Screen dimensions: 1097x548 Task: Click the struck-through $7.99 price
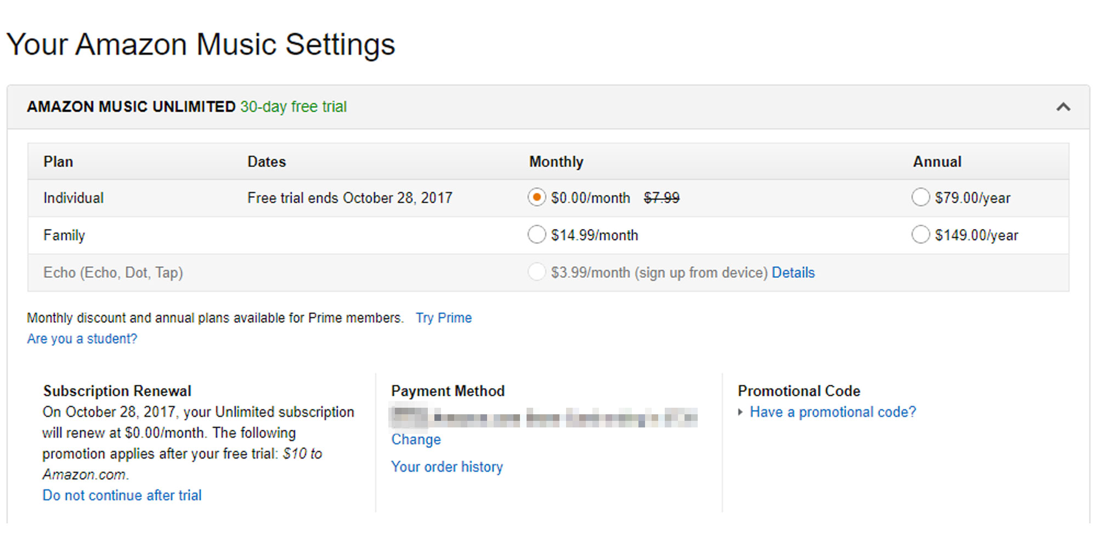point(661,198)
